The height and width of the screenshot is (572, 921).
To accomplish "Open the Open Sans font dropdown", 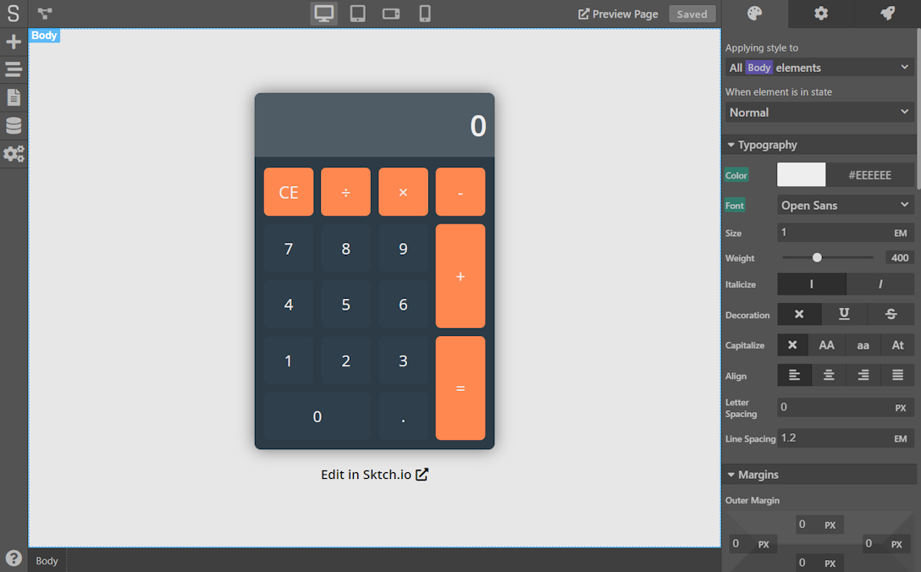I will 845,205.
